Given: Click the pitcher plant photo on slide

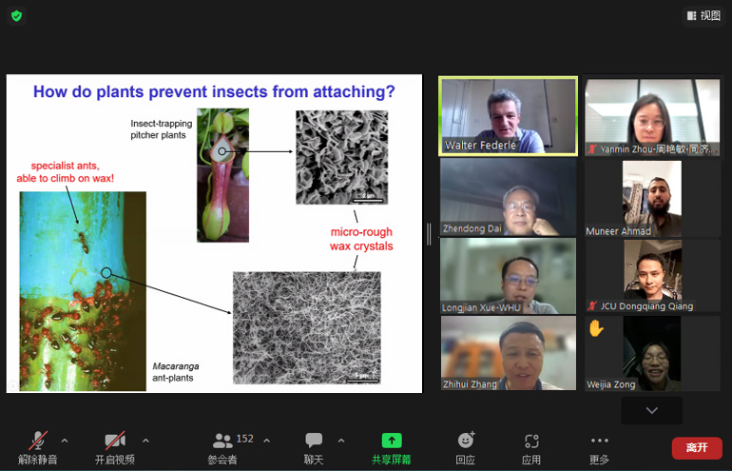Looking at the screenshot, I should (x=222, y=175).
